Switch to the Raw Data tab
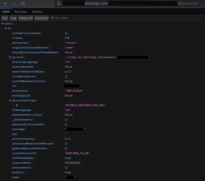The width and height of the screenshot is (205, 181). pos(20,12)
